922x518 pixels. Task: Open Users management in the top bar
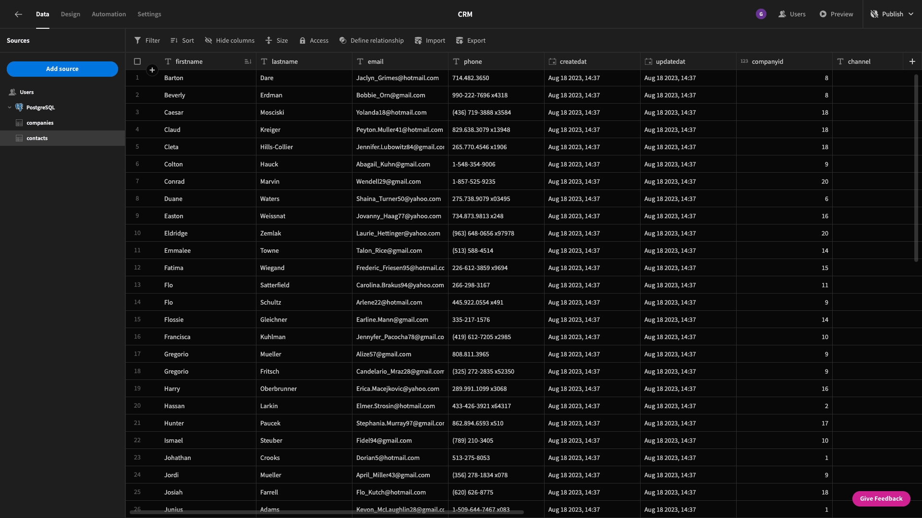[x=792, y=14]
